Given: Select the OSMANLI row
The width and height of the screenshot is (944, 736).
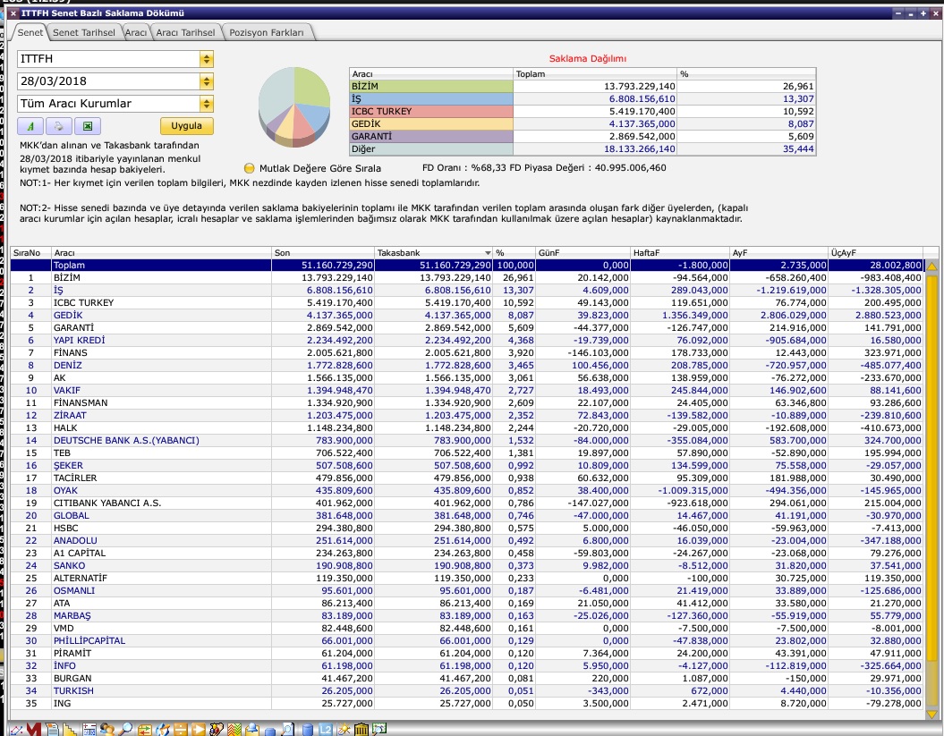Looking at the screenshot, I should click(466, 591).
